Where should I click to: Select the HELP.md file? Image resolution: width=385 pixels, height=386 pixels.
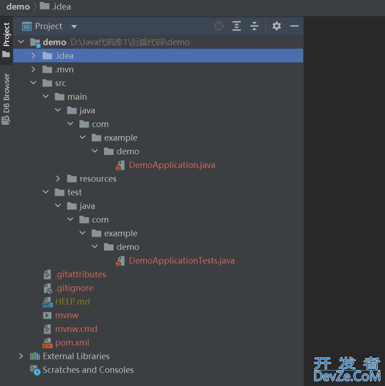72,301
